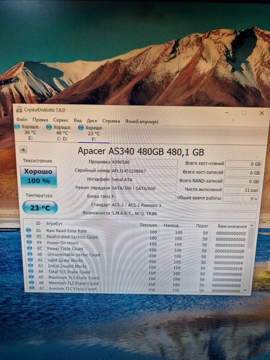Click the attribute list scroll-down arrow

click(245, 290)
